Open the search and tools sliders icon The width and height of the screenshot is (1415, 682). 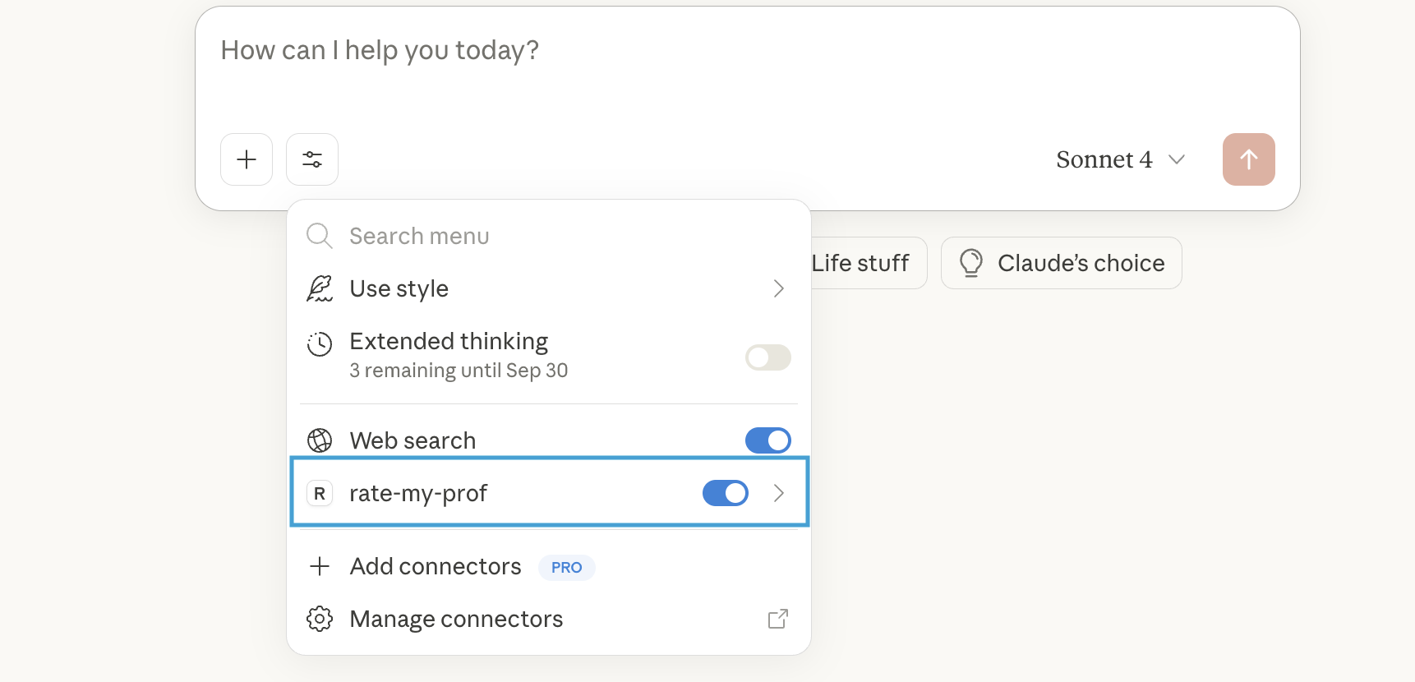pyautogui.click(x=312, y=159)
